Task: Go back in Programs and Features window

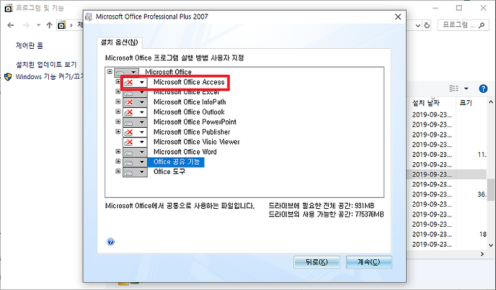Action: pos(10,25)
